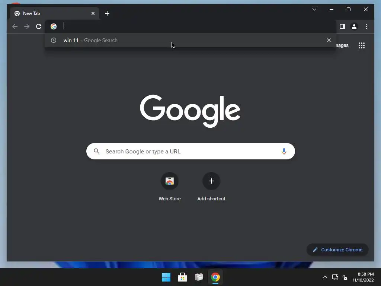The image size is (381, 286).
Task: Click the Google icon in the address bar
Action: tap(54, 26)
